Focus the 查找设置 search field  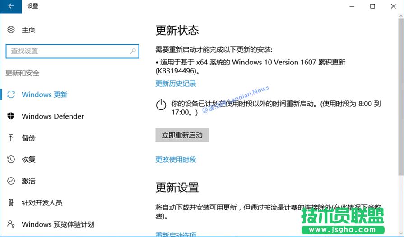pos(68,51)
